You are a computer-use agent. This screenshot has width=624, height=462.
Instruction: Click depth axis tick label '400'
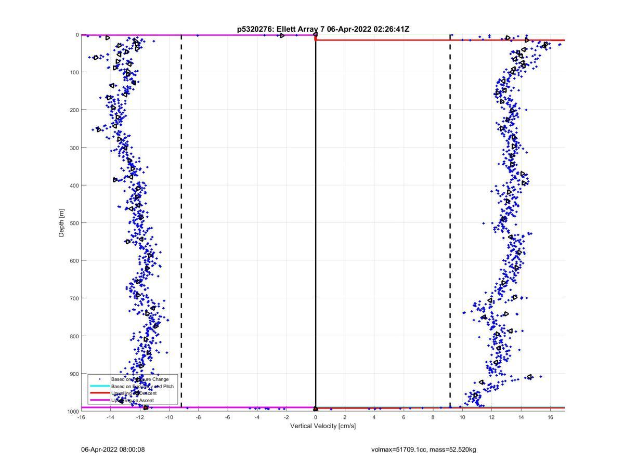coord(74,186)
